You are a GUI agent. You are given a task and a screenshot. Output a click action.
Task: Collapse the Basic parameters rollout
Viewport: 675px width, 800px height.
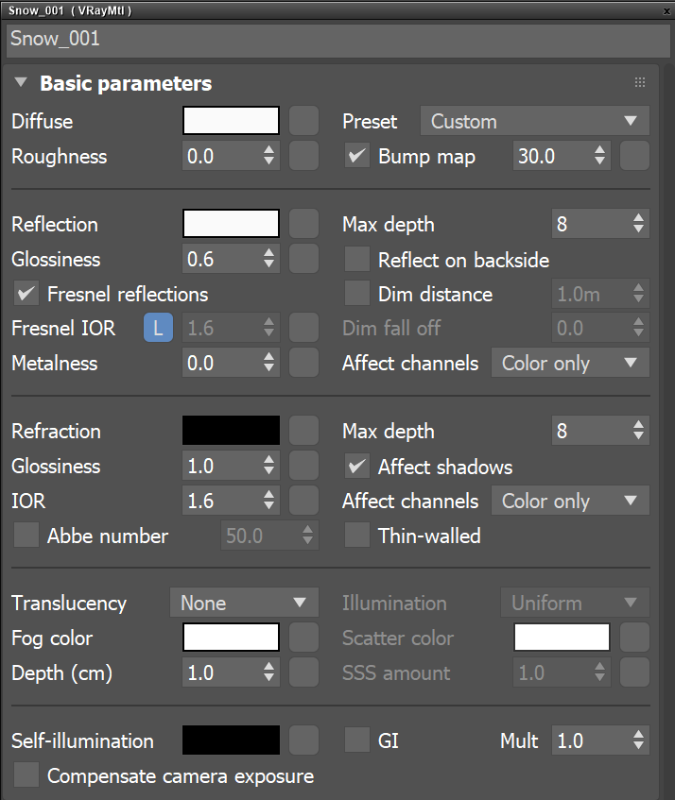(21, 83)
